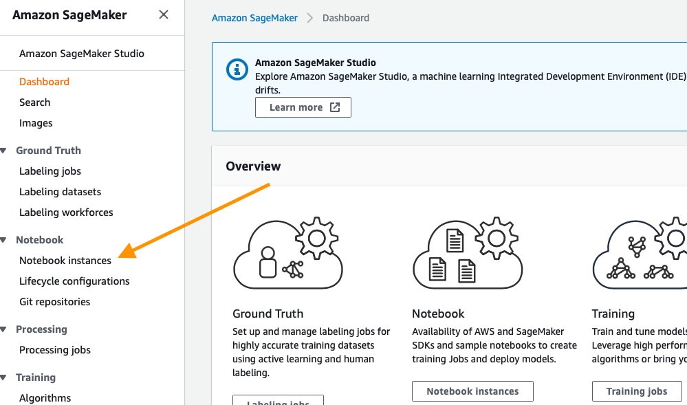Screen dimensions: 687x405
Task: Click the external link icon on Learn more
Action: click(x=335, y=107)
